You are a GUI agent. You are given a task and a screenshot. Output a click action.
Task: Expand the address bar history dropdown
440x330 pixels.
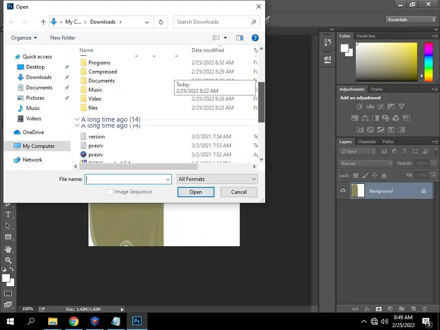pos(147,22)
